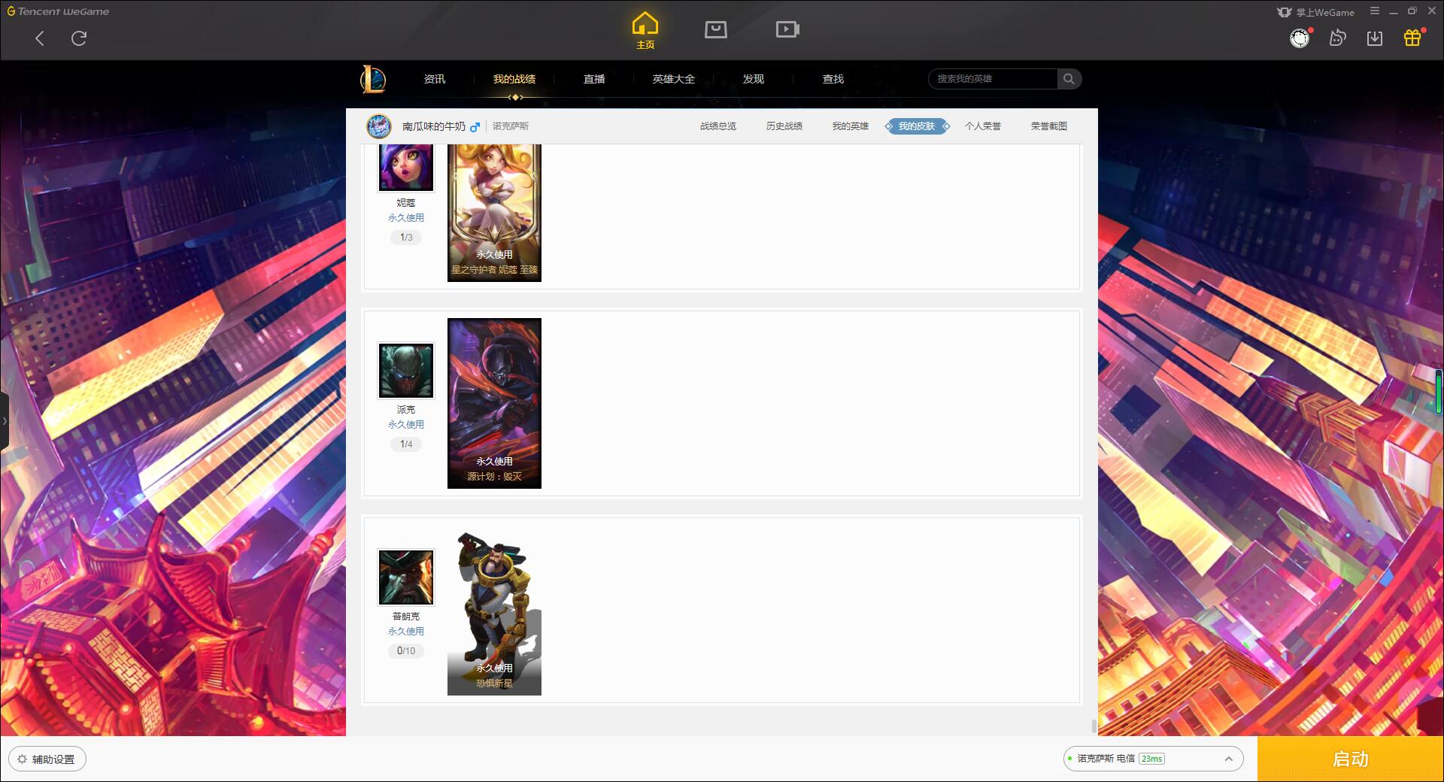Click 派克 skin count 1/4

[406, 444]
